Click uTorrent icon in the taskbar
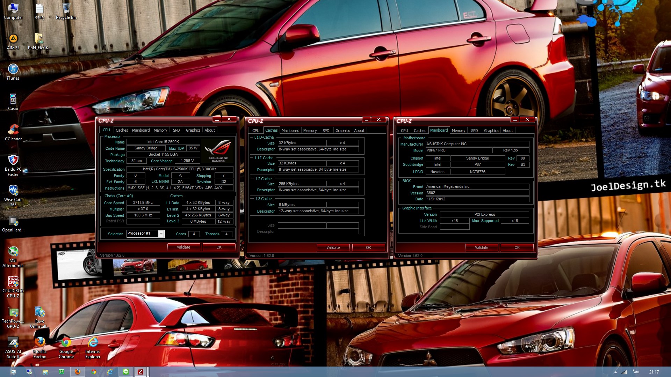Image resolution: width=671 pixels, height=377 pixels. pos(62,372)
